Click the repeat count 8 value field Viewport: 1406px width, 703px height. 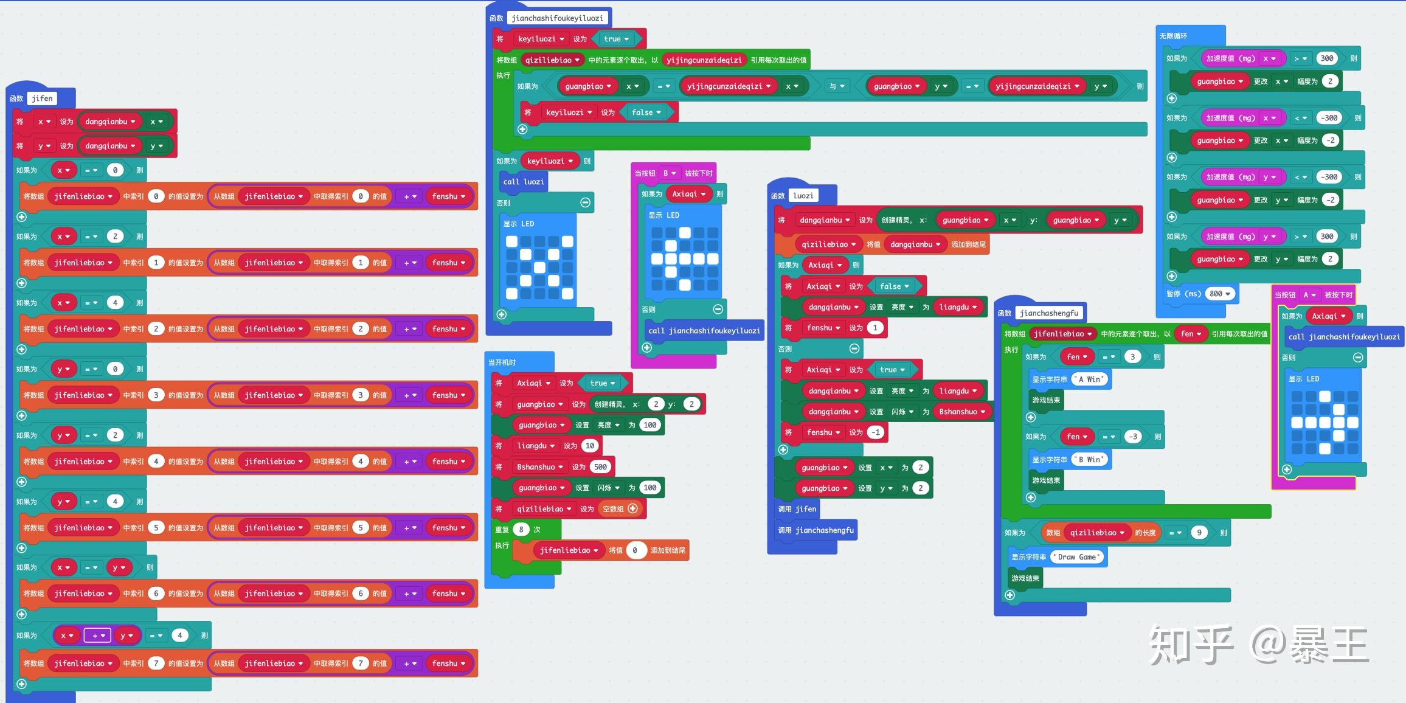[521, 530]
